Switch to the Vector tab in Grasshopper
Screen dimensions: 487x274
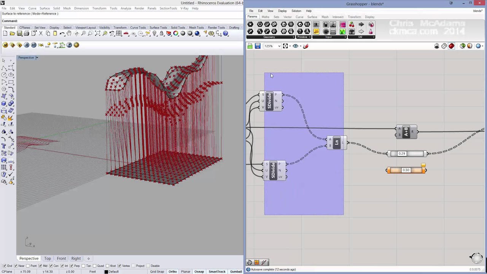(288, 17)
